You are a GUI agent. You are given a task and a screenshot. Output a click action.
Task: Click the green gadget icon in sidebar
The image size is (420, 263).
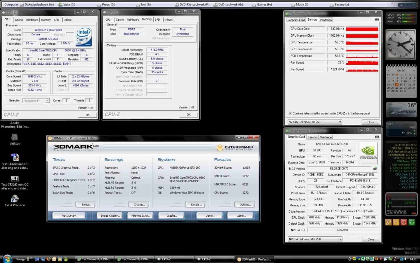point(412,222)
